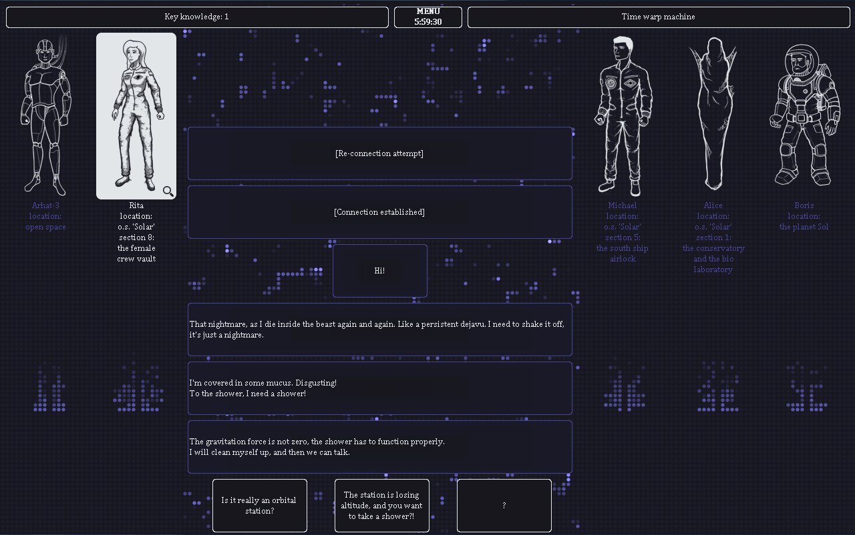The height and width of the screenshot is (535, 855).
Task: Click the dot-matrix signal glyph below Alice
Action: (716, 390)
